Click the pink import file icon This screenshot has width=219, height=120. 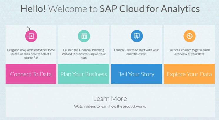pos(31,36)
